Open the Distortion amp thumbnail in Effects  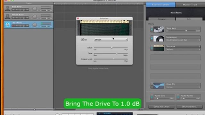tap(159, 48)
